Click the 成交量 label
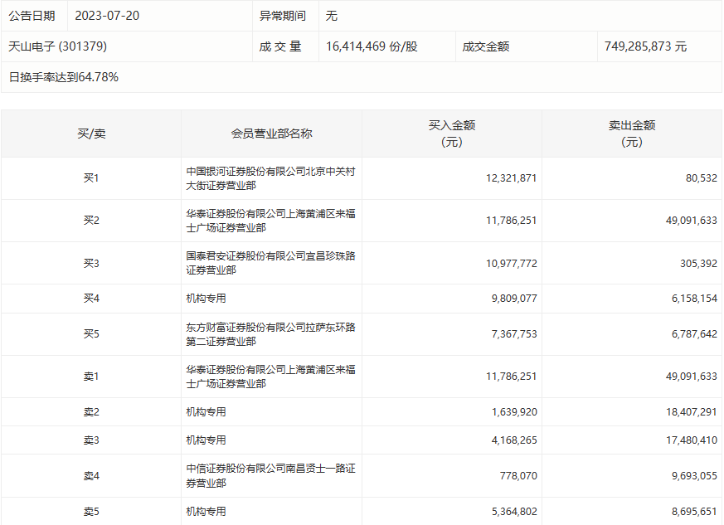This screenshot has height=525, width=724. 280,46
